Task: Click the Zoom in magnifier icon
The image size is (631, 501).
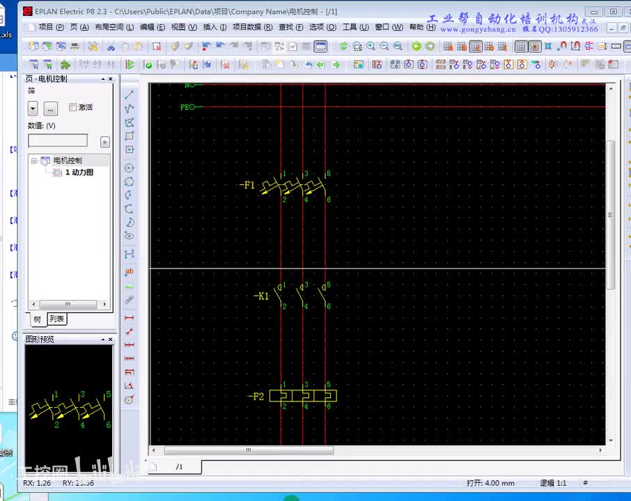Action: [x=371, y=46]
